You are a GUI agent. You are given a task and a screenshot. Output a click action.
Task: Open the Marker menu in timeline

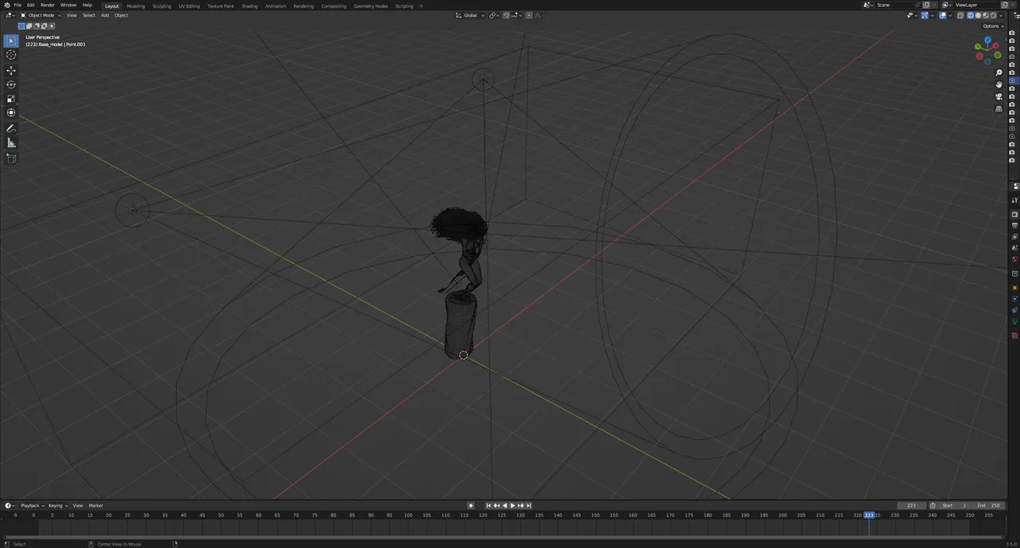pos(96,506)
